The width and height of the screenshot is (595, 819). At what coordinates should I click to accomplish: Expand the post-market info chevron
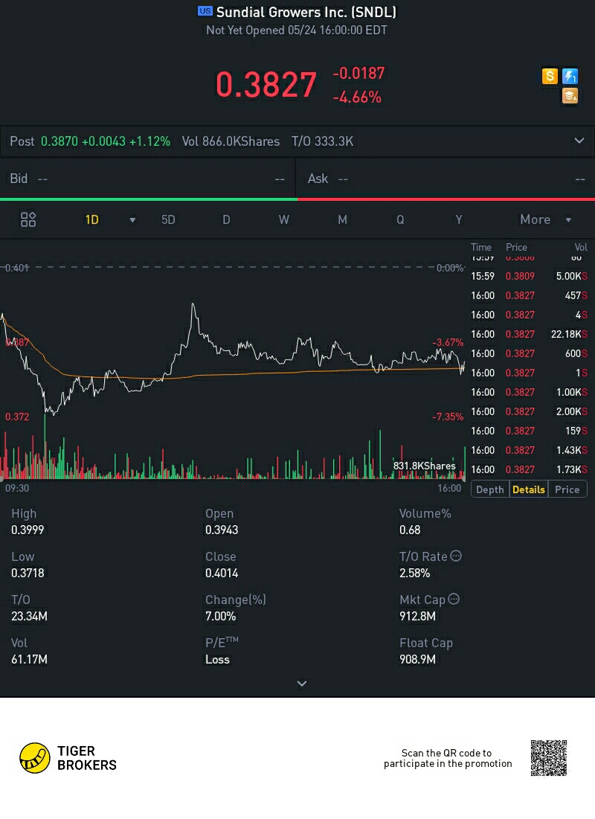579,141
